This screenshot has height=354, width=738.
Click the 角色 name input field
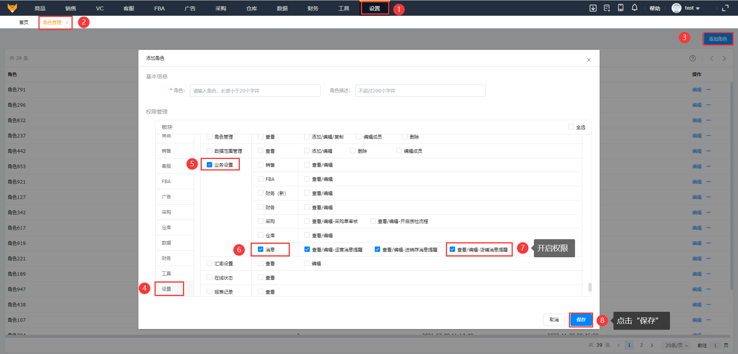255,91
